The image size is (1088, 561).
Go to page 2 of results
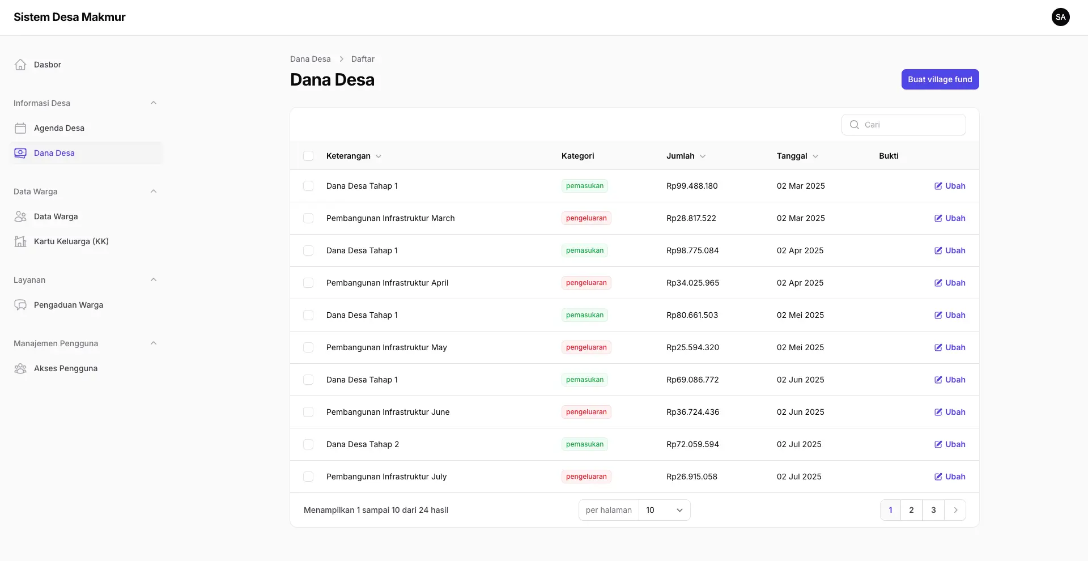pyautogui.click(x=911, y=510)
